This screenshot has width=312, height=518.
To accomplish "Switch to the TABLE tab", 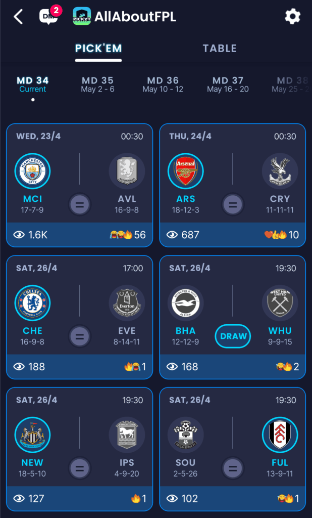I will [220, 49].
